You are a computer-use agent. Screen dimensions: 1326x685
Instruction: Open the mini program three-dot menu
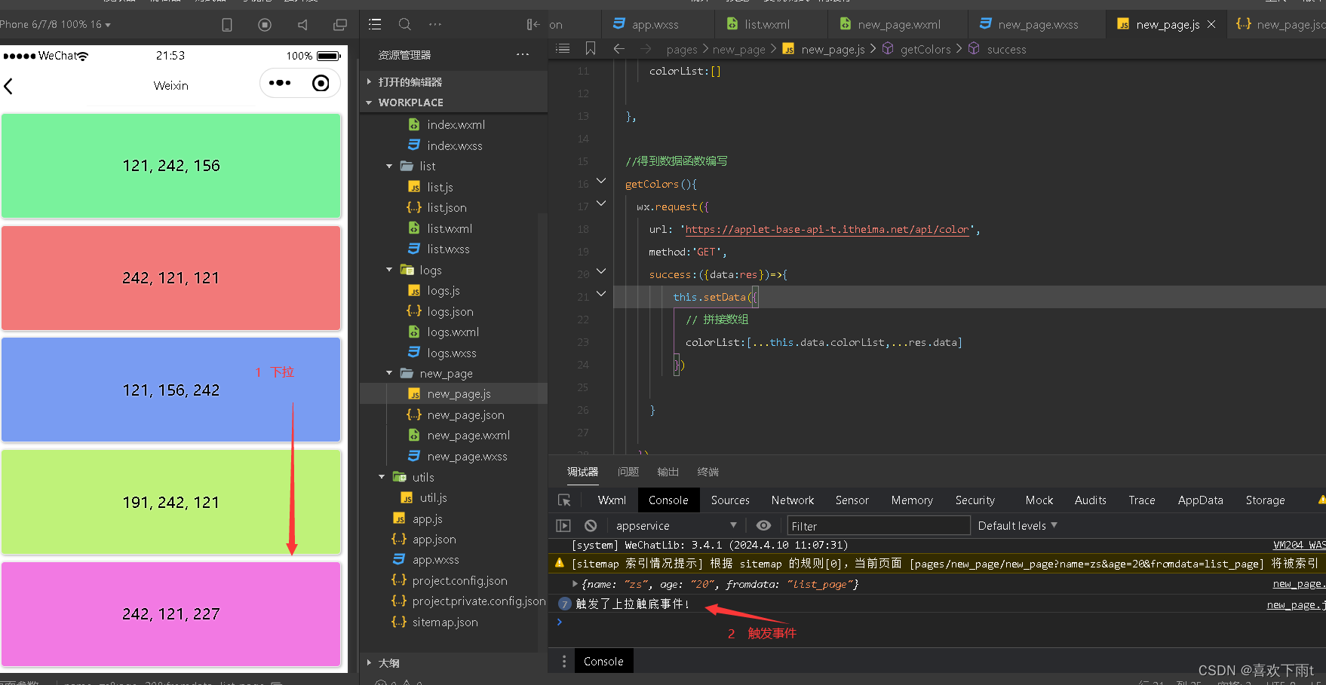point(280,83)
